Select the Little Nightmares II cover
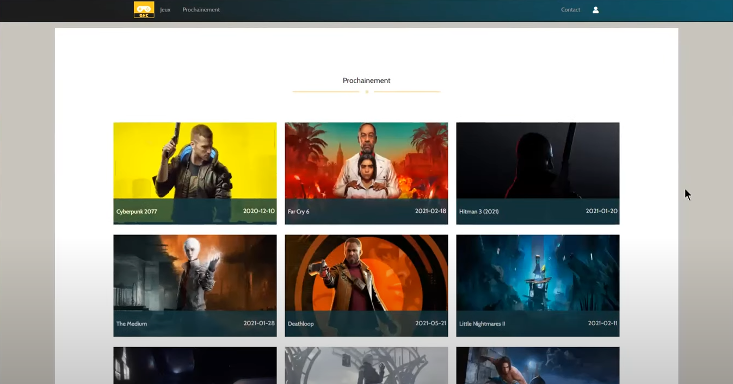The image size is (733, 384). point(538,272)
